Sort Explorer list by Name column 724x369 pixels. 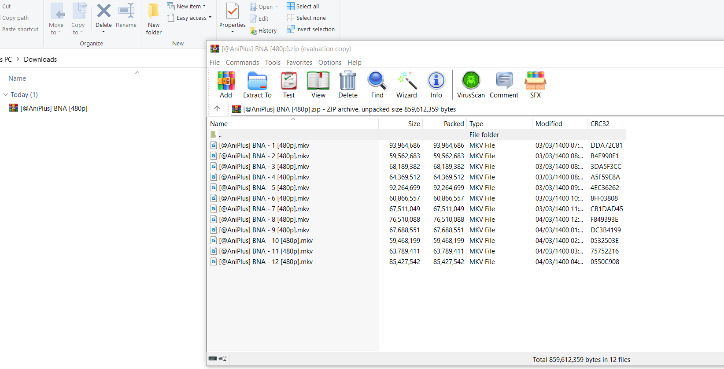click(17, 78)
